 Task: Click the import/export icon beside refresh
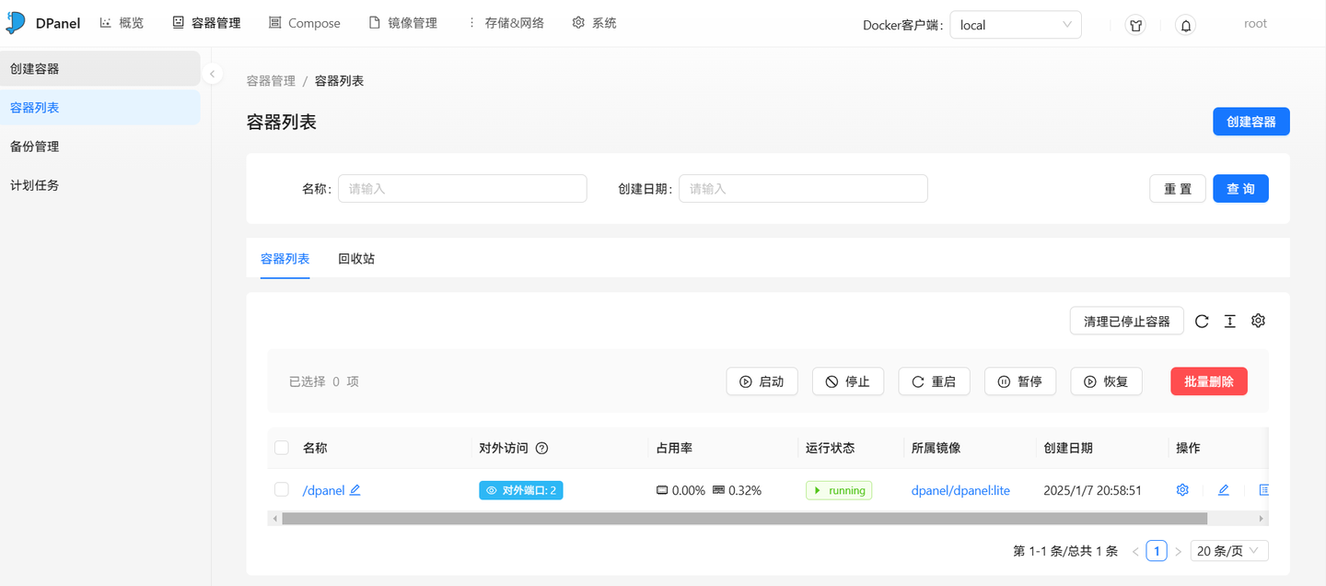coord(1229,320)
